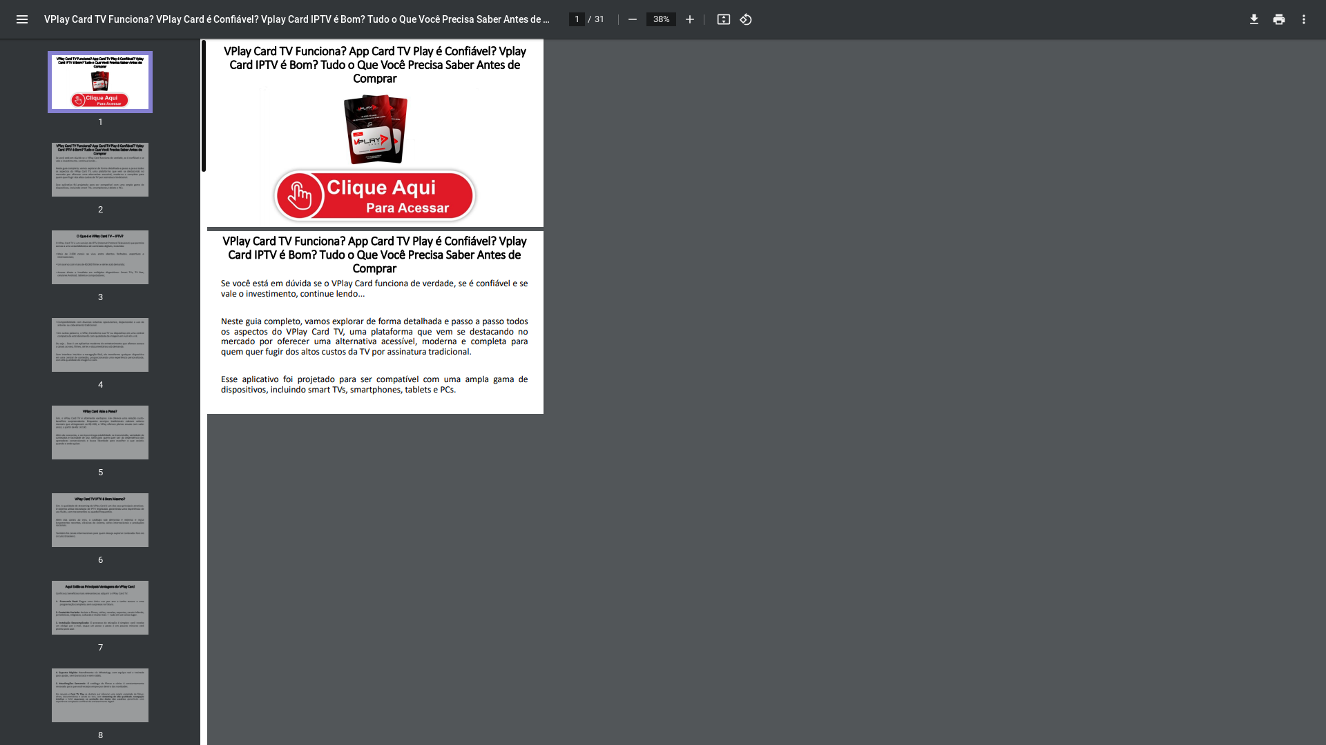Select page 5 thumbnail

(100, 433)
